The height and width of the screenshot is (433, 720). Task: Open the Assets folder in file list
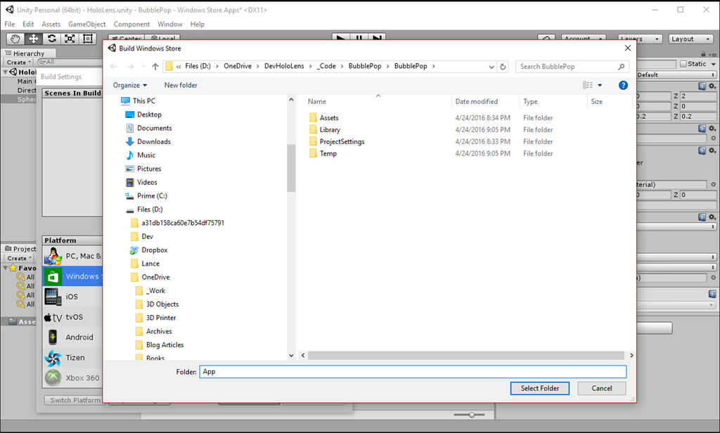(x=329, y=118)
